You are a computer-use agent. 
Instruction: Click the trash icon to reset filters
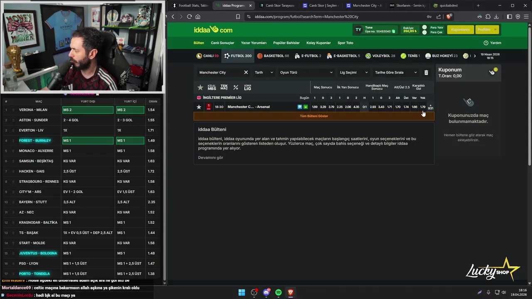426,72
